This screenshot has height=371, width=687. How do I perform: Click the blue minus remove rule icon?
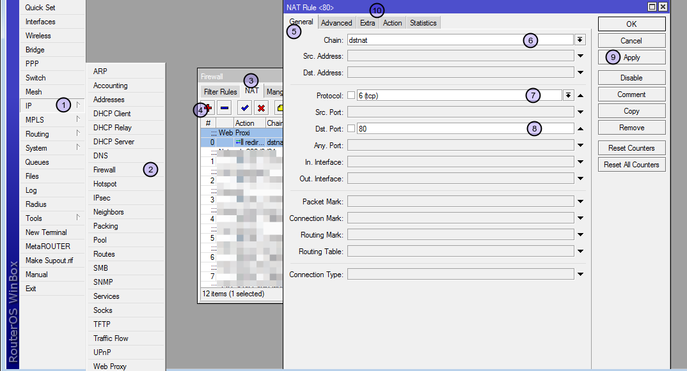[225, 108]
